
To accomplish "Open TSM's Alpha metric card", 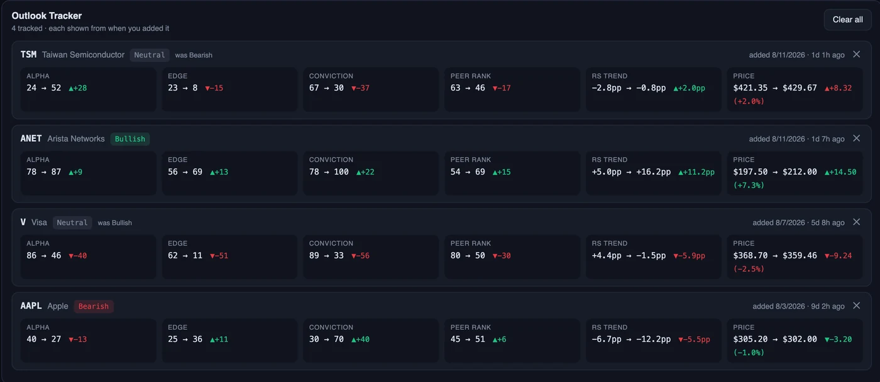I will click(89, 90).
